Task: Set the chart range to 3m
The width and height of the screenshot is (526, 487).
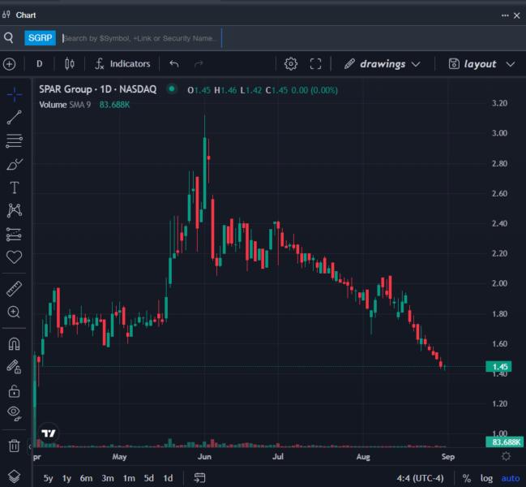Action: tap(108, 478)
